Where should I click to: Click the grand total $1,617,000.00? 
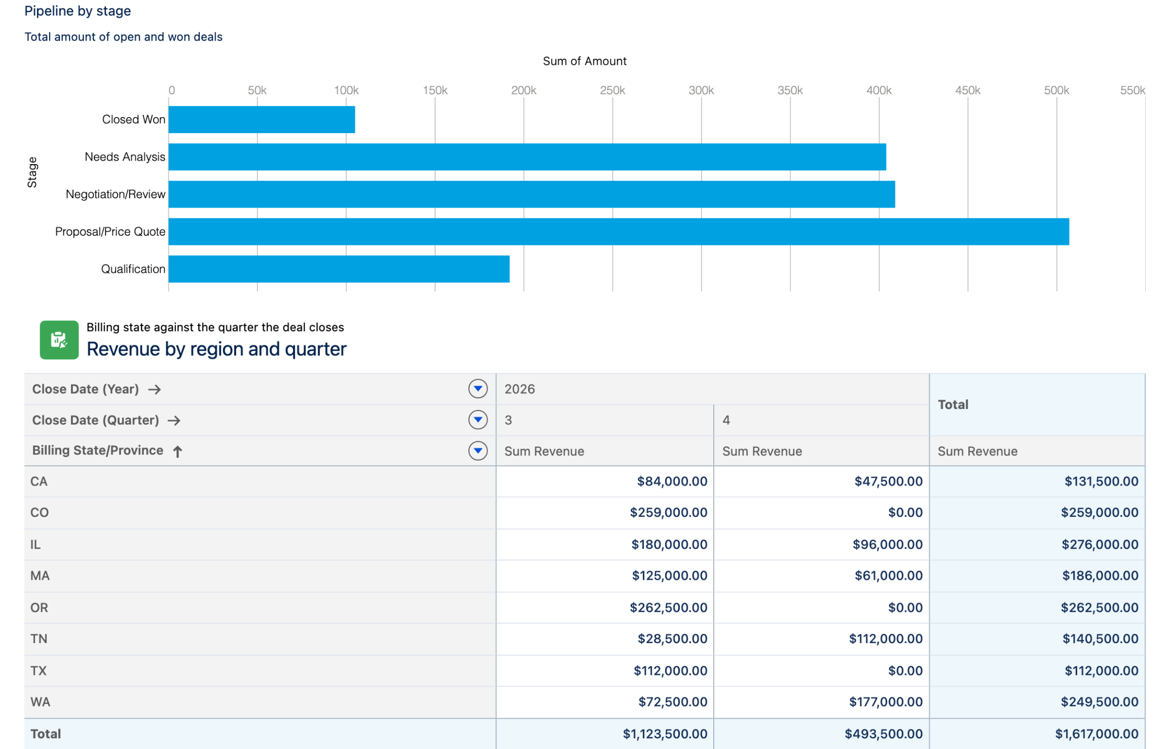pyautogui.click(x=1097, y=734)
